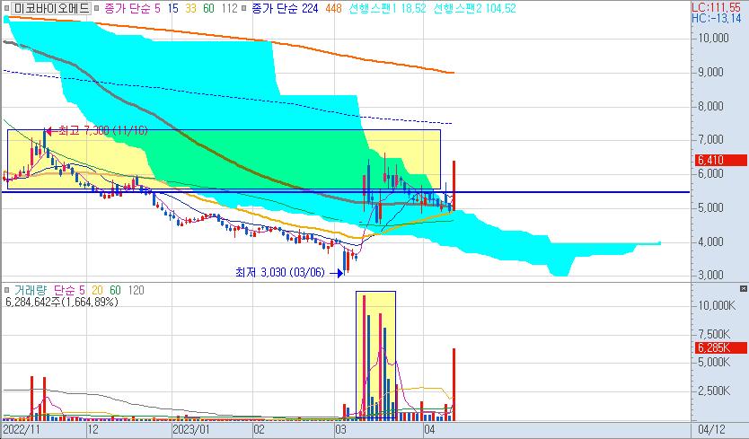Toggle the square marker before 거래량 legend
This screenshot has width=749, height=439.
[6, 290]
